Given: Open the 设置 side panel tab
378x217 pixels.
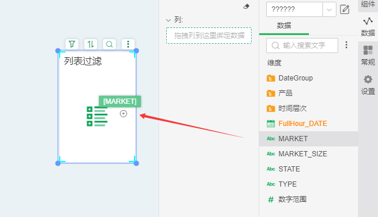Looking at the screenshot, I should pyautogui.click(x=368, y=85).
